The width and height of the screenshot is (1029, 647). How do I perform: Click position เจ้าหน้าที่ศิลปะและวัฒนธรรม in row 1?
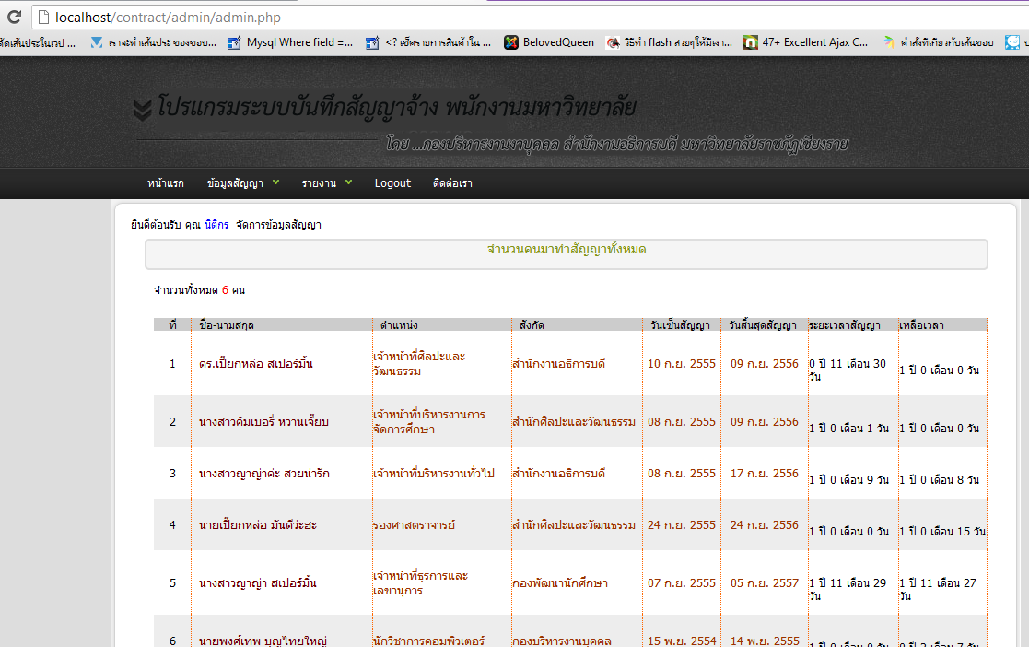(x=419, y=363)
